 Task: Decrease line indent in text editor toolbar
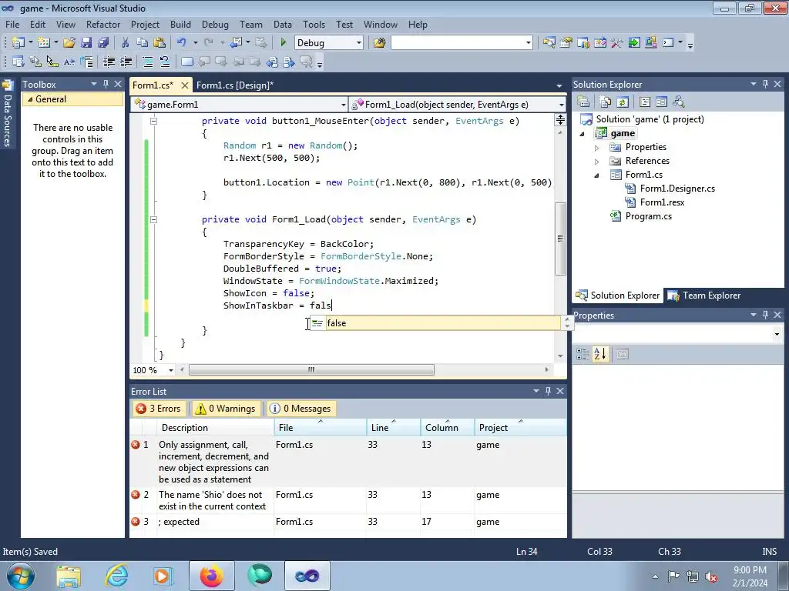click(x=109, y=62)
